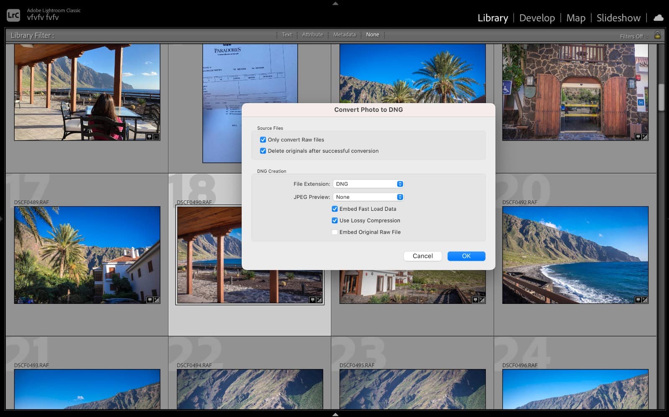Switch to the Develop module
Image resolution: width=669 pixels, height=417 pixels.
click(x=537, y=18)
